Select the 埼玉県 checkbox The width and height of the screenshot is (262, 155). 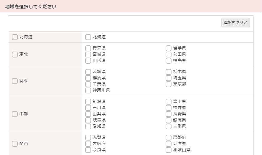(169, 78)
